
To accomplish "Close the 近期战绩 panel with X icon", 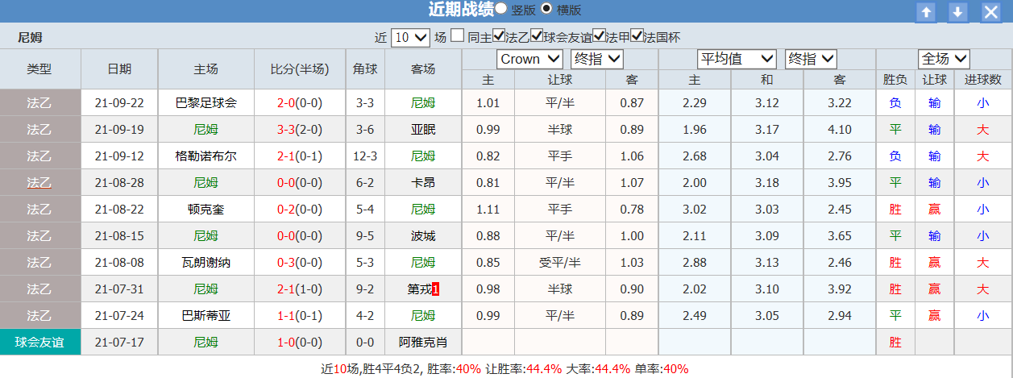I will (991, 11).
